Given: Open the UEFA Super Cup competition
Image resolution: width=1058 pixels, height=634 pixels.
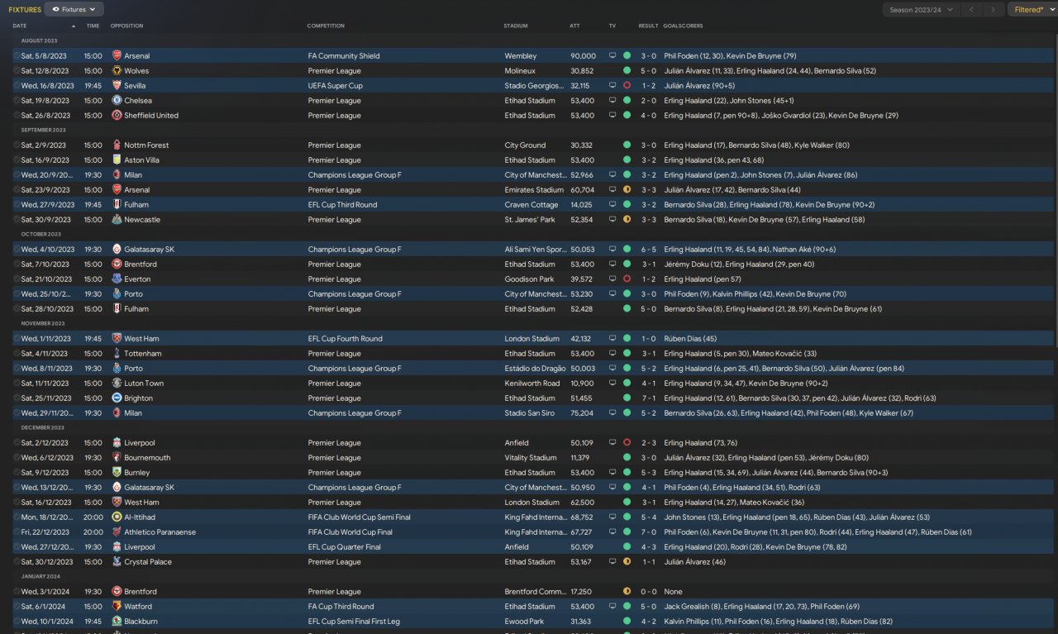Looking at the screenshot, I should 335,86.
